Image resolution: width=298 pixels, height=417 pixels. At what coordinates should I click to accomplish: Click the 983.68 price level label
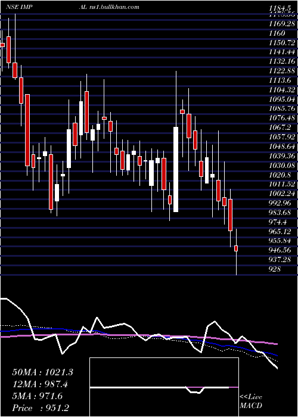pos(280,213)
